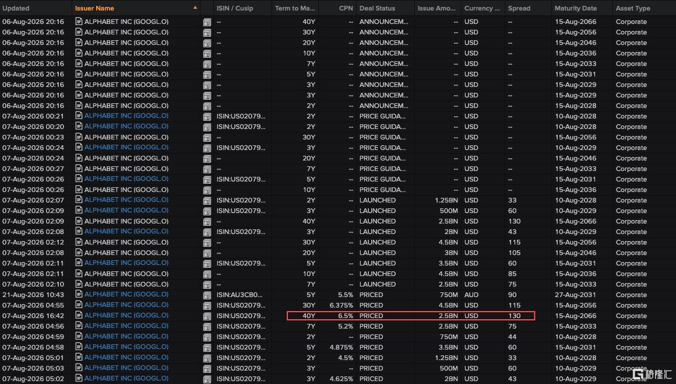Open document icon in 40Y launched row
The image size is (676, 384).
click(79, 221)
